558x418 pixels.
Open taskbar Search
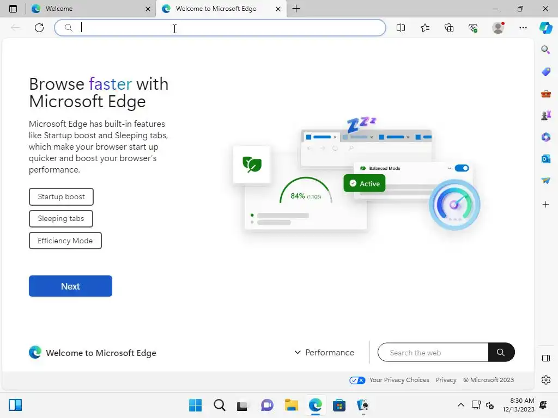coord(219,405)
